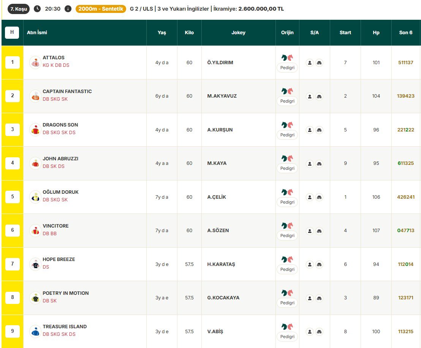Viewport: 421px width, 348px height.
Task: Open horse name CAPTAIN FANTASTIC
Action: click(67, 91)
